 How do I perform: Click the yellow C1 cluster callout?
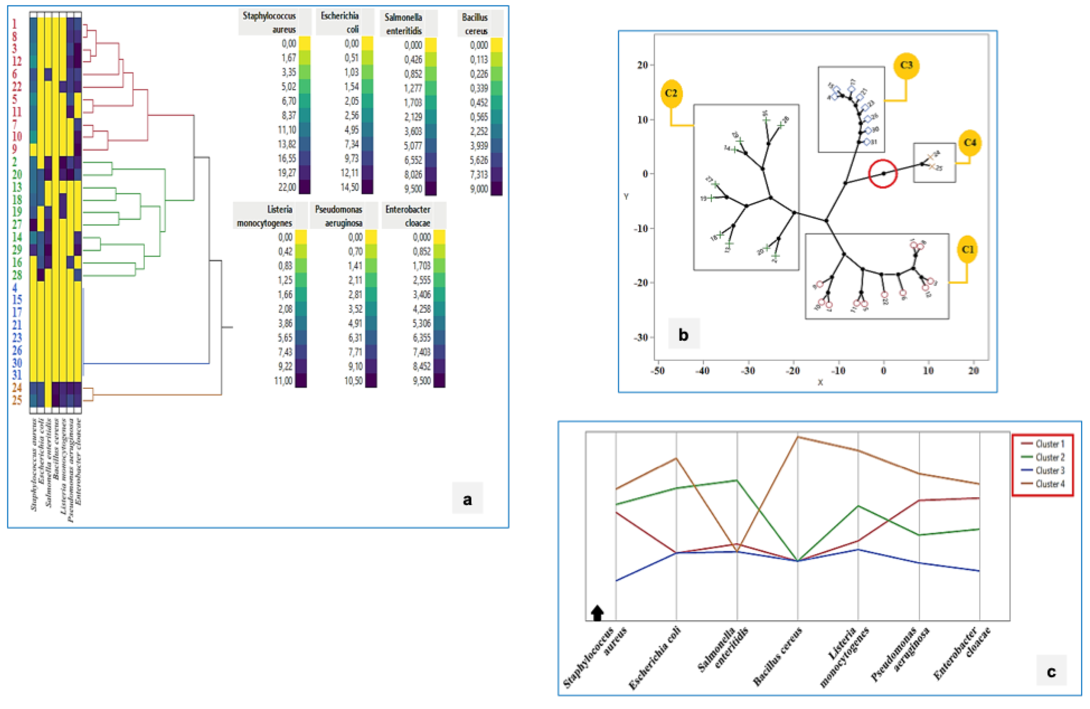(967, 250)
